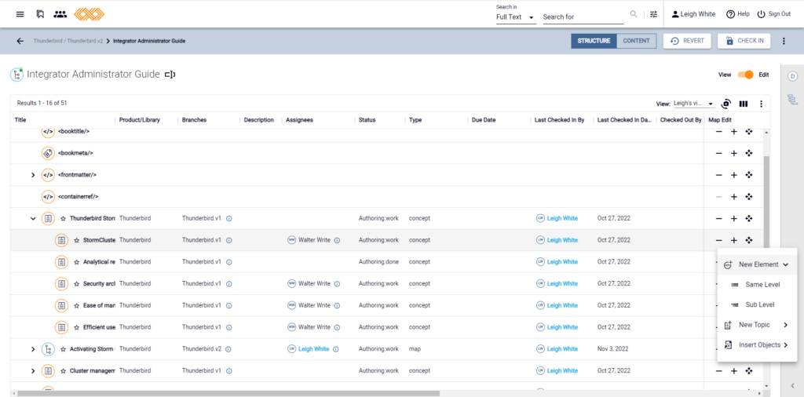The image size is (804, 397).
Task: Open the advanced search filter settings
Action: coord(653,14)
